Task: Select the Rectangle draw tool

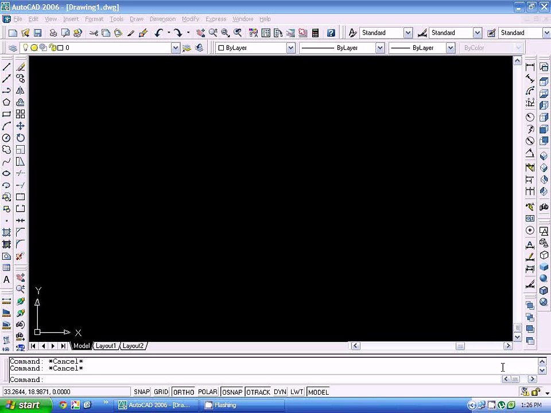Action: tap(6, 114)
